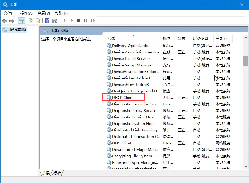Open the Help toolbar icon
249x183 pixels.
tap(47, 21)
